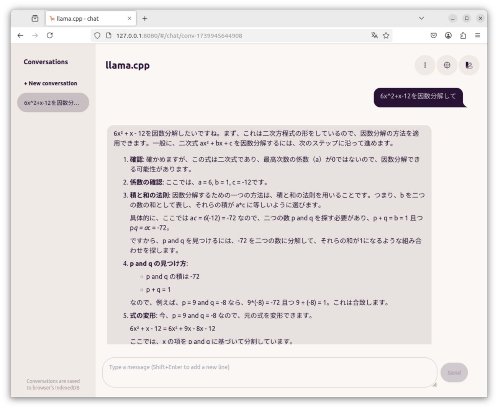Start a New conversation
498x409 pixels.
(x=50, y=83)
